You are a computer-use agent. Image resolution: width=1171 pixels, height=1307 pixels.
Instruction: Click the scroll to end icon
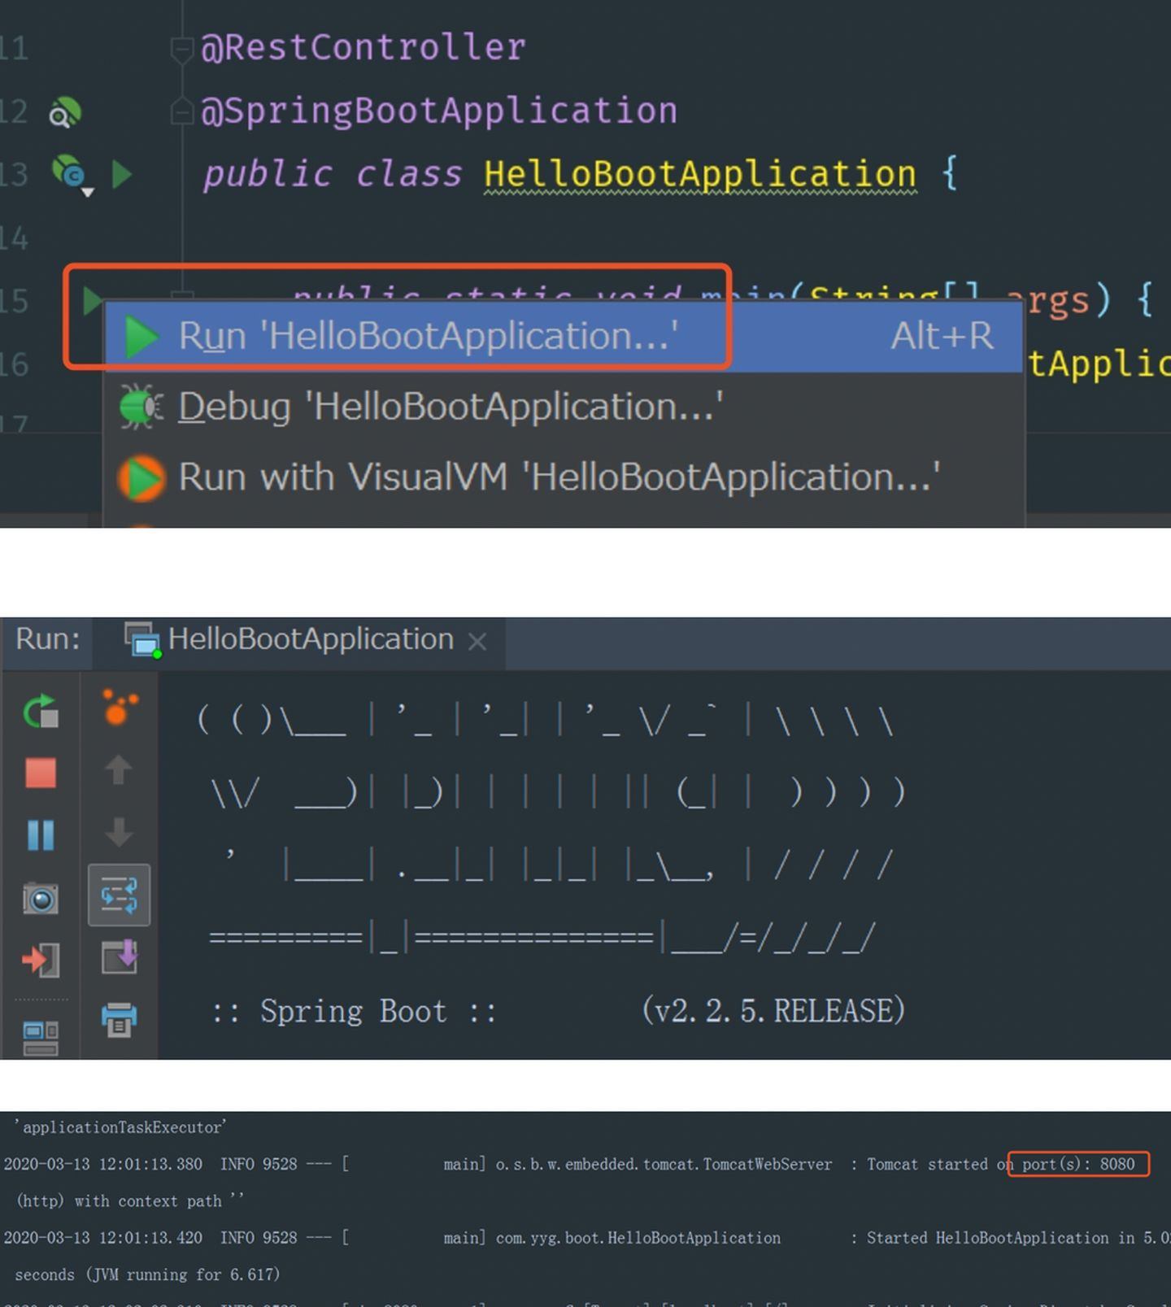(x=119, y=957)
